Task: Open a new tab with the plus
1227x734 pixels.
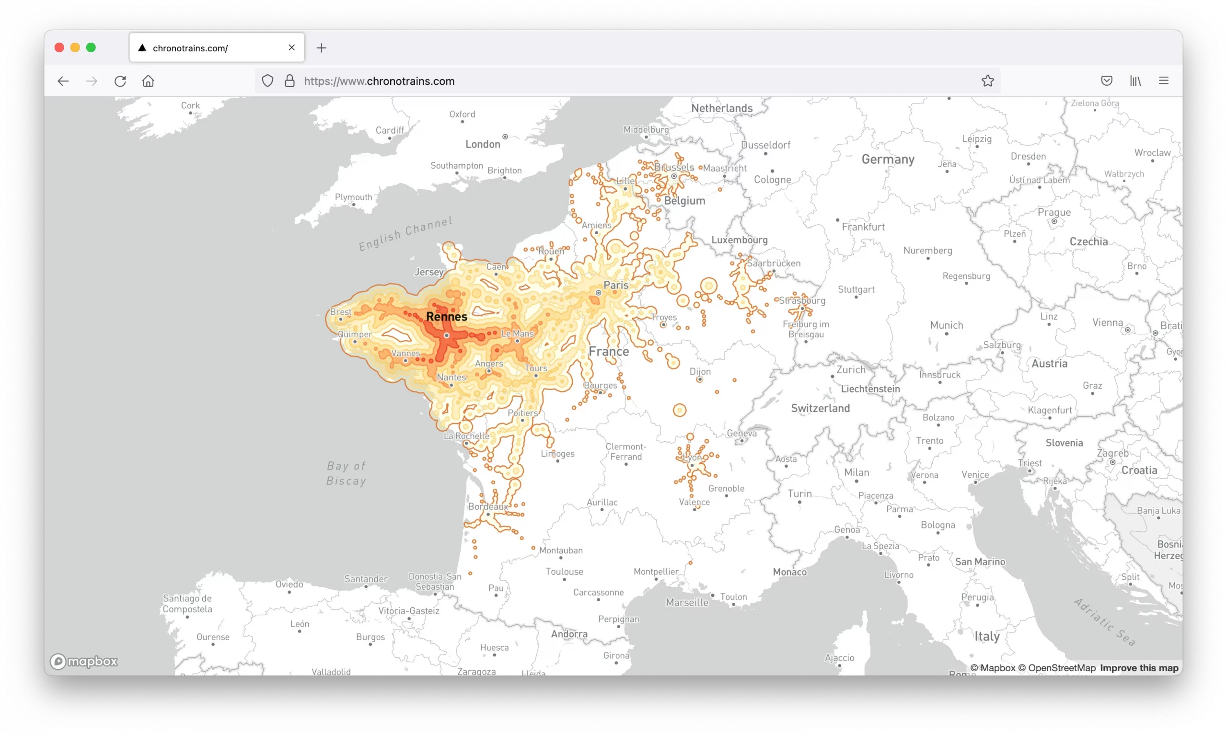Action: (322, 48)
